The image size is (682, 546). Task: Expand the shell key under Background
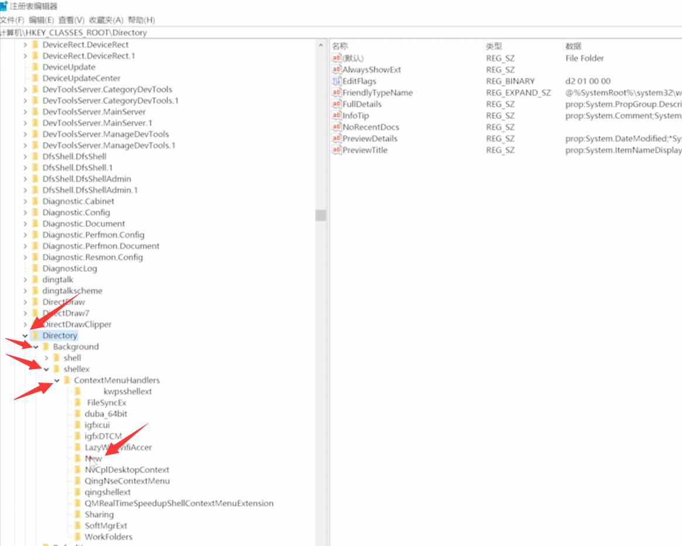click(46, 358)
